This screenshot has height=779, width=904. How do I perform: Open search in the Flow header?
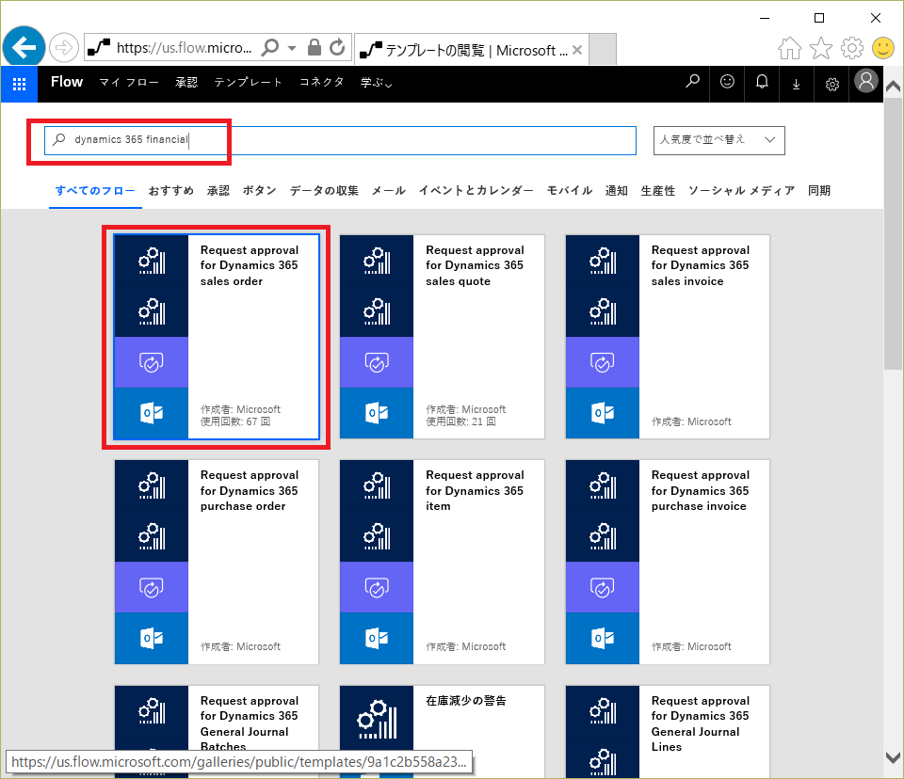click(692, 82)
